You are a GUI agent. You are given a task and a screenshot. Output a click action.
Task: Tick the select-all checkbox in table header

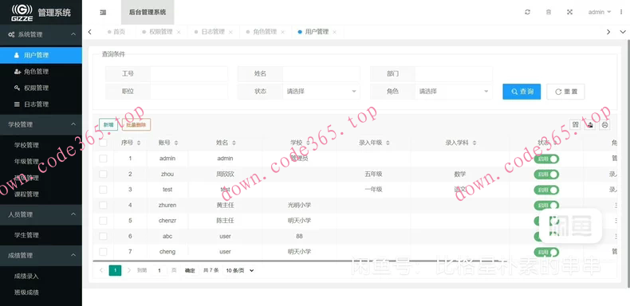[103, 143]
